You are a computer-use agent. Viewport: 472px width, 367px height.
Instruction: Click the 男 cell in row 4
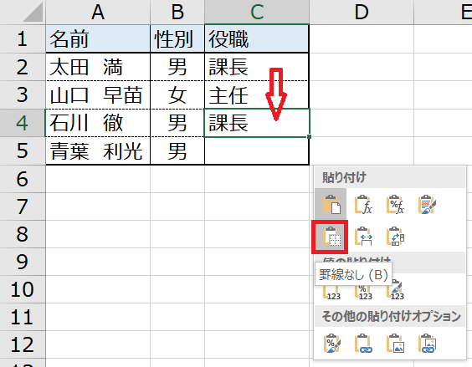coord(177,123)
